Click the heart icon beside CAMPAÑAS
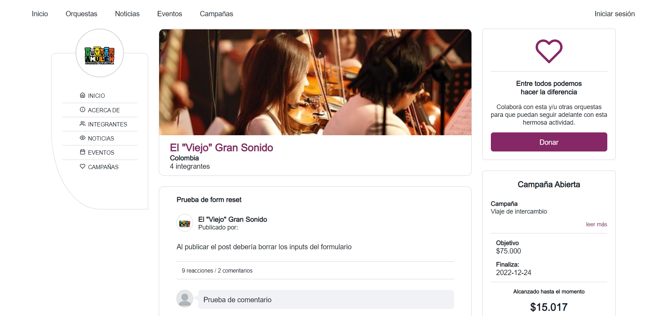 (83, 166)
